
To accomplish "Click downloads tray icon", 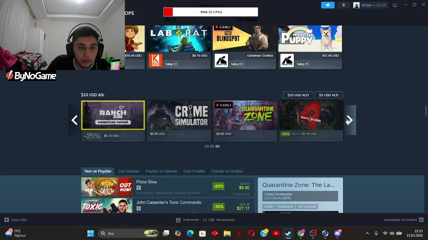I will click(x=178, y=220).
